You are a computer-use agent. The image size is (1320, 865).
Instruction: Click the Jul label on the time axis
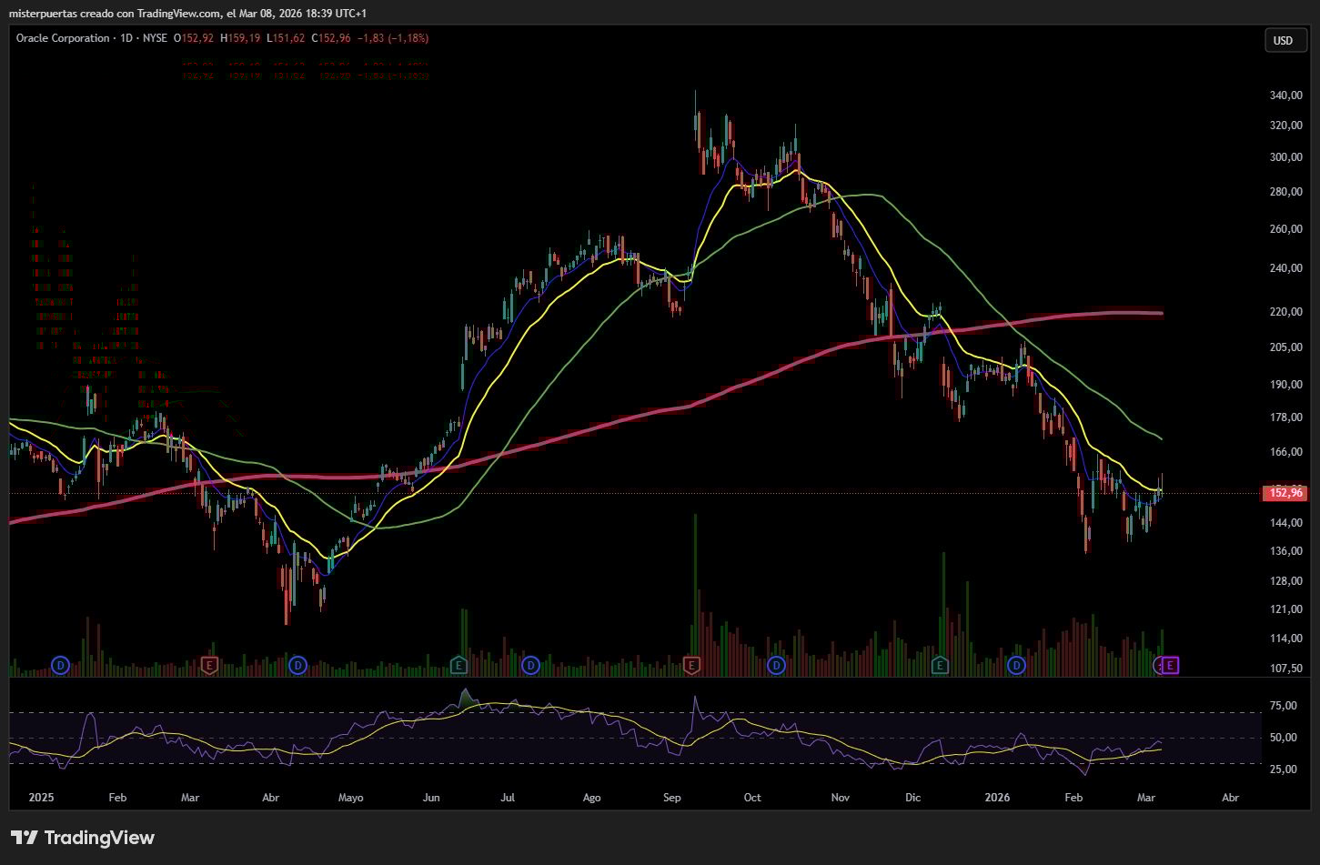(508, 798)
